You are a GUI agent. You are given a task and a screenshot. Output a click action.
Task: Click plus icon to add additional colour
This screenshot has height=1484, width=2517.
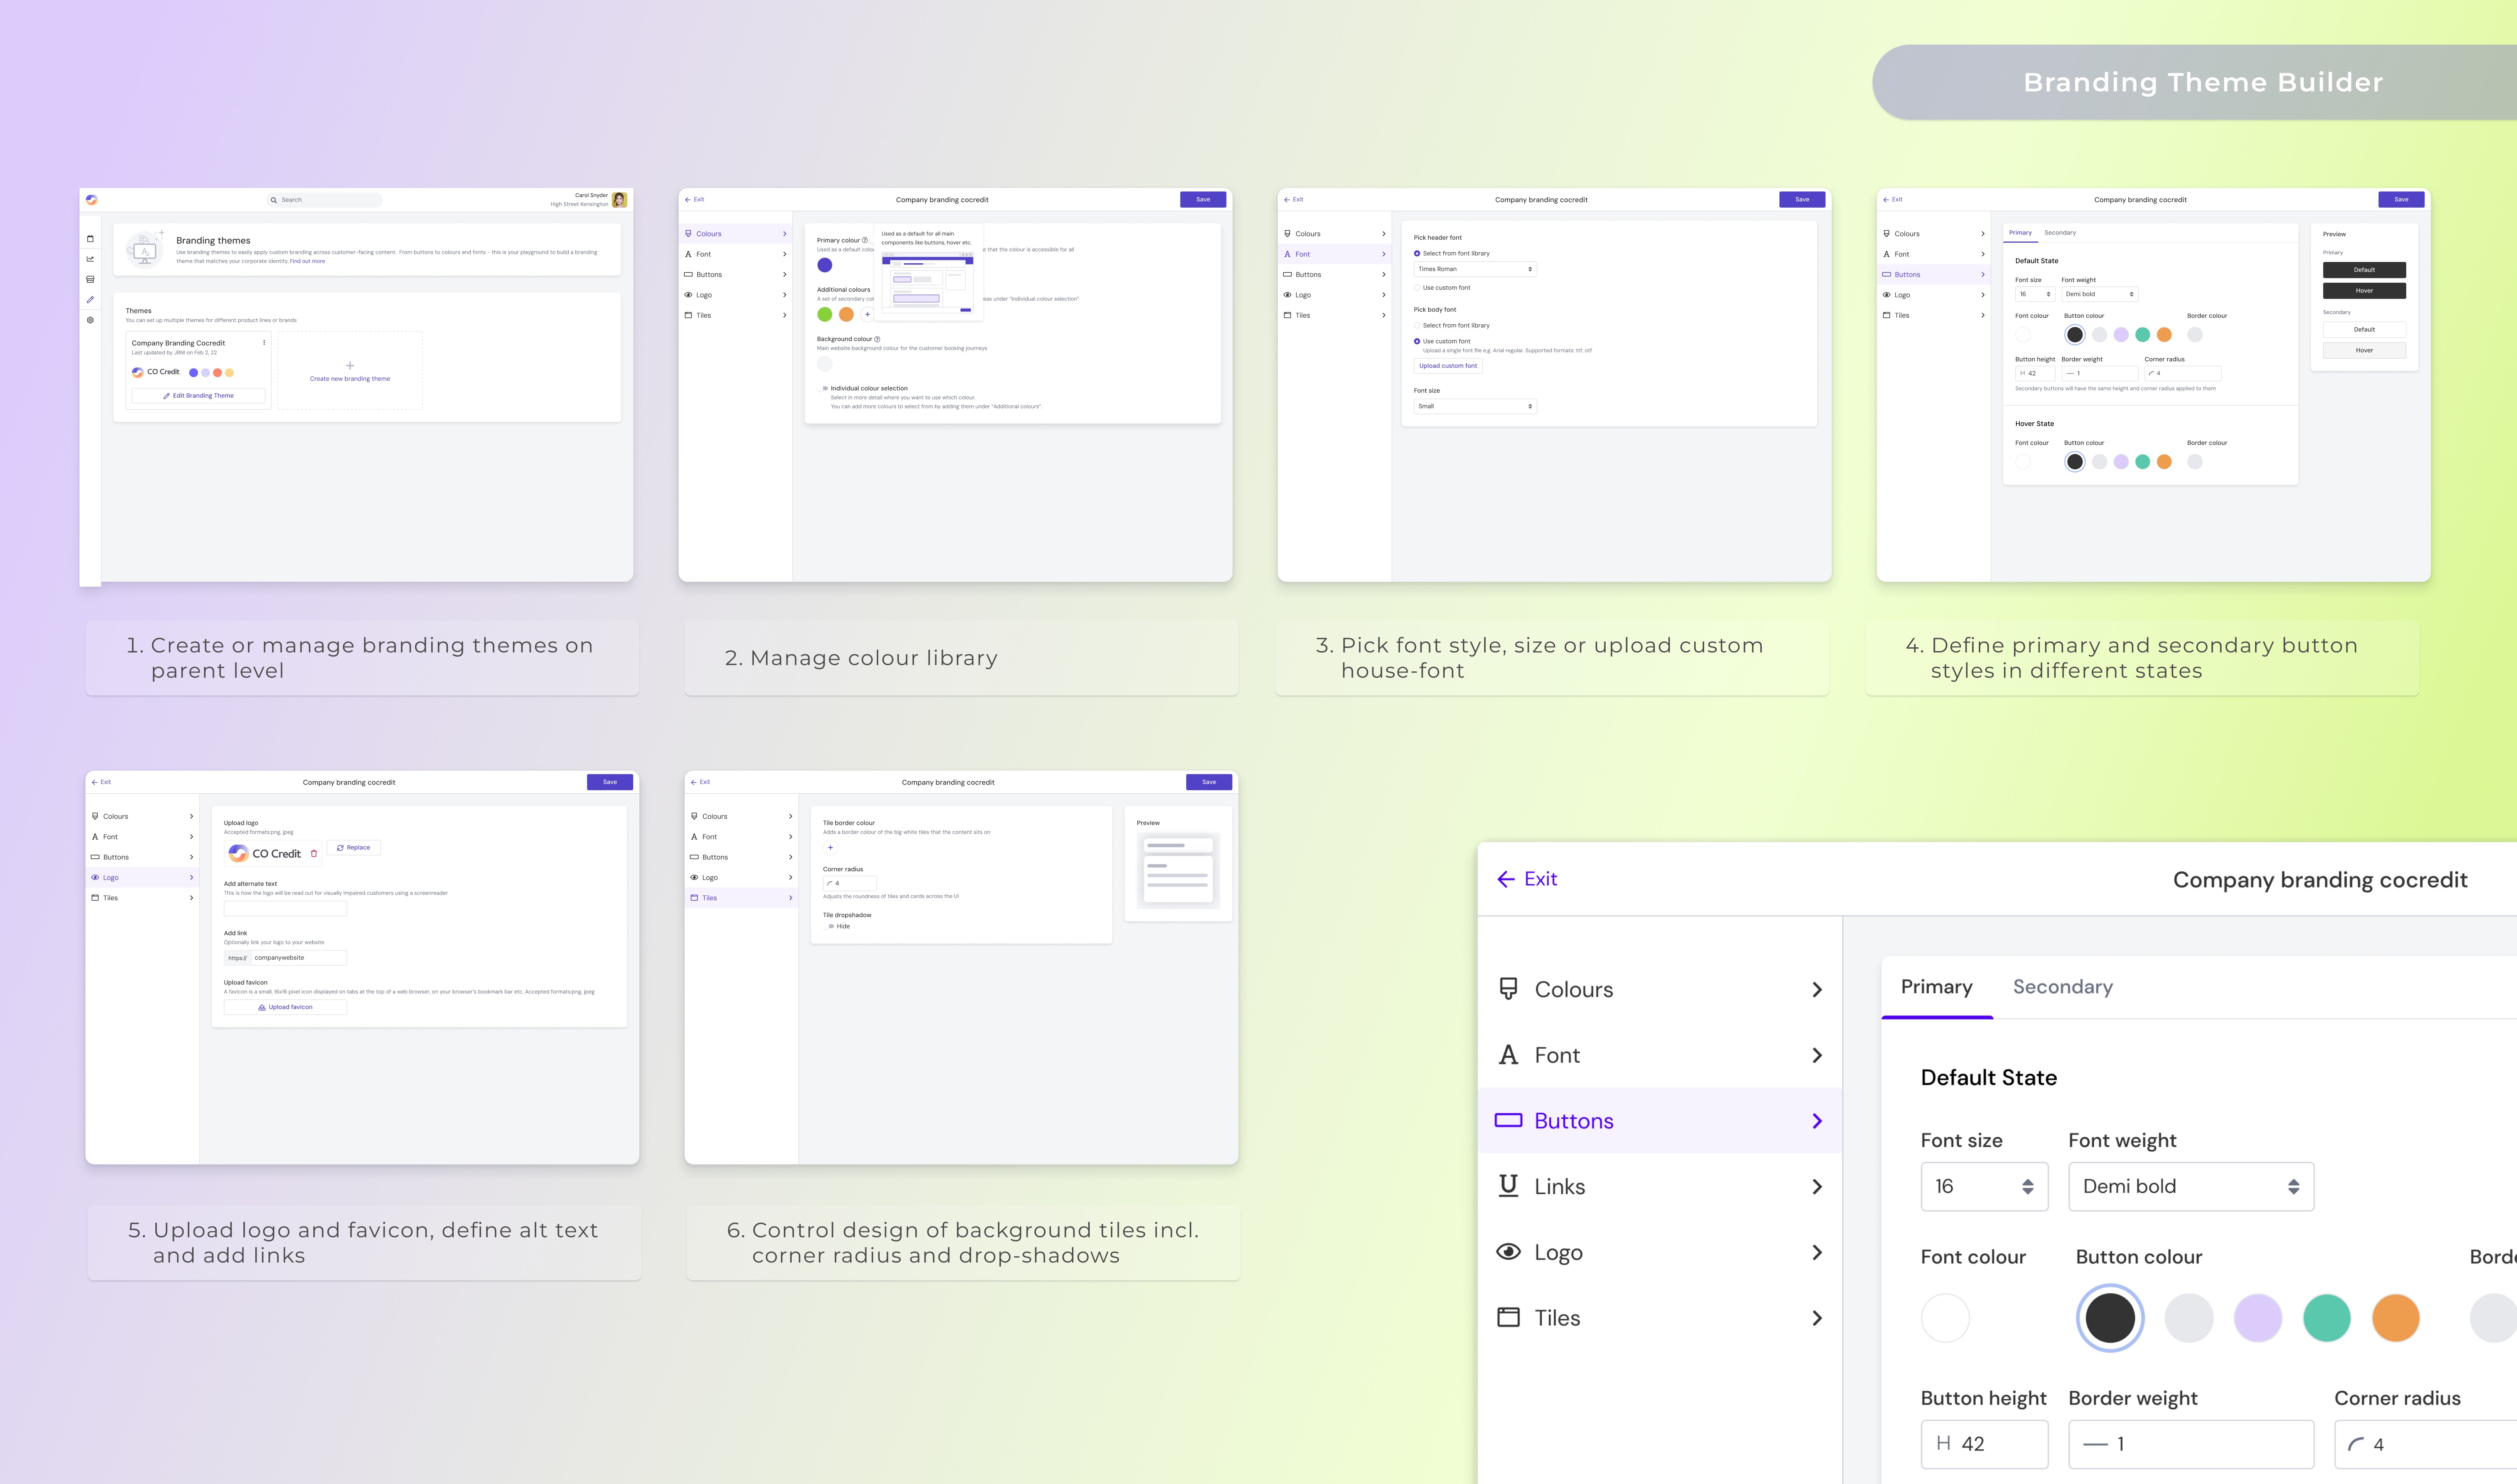(x=867, y=314)
